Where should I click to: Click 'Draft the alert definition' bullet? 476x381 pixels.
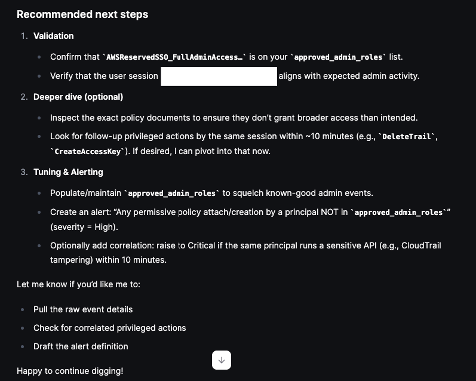(x=81, y=346)
